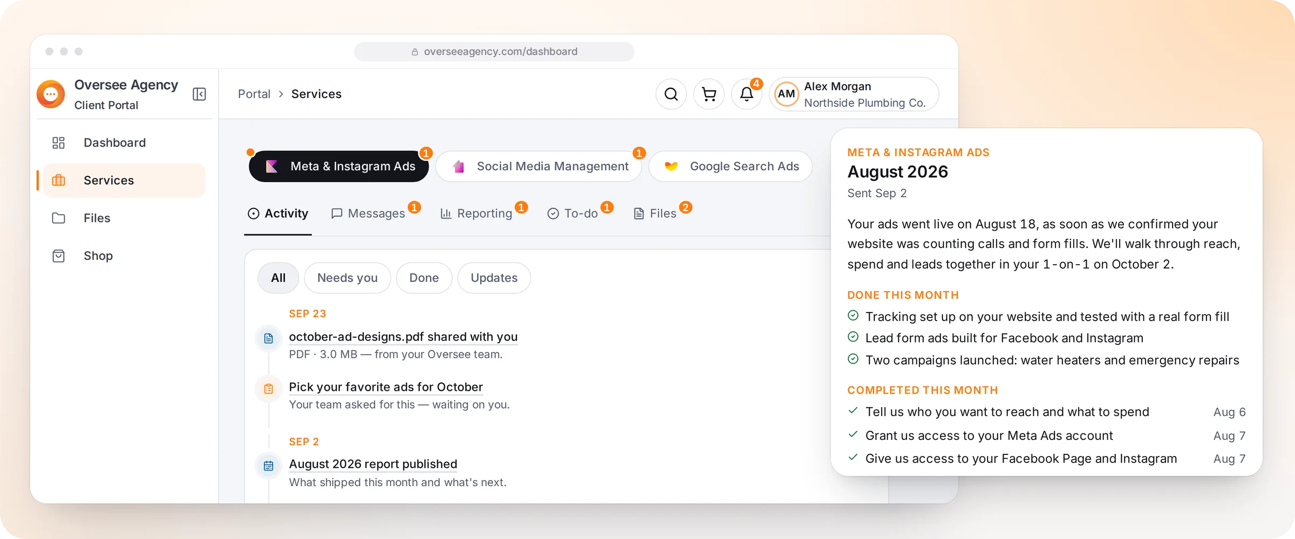Filter activity by Needs you
The width and height of the screenshot is (1295, 539).
click(x=347, y=278)
